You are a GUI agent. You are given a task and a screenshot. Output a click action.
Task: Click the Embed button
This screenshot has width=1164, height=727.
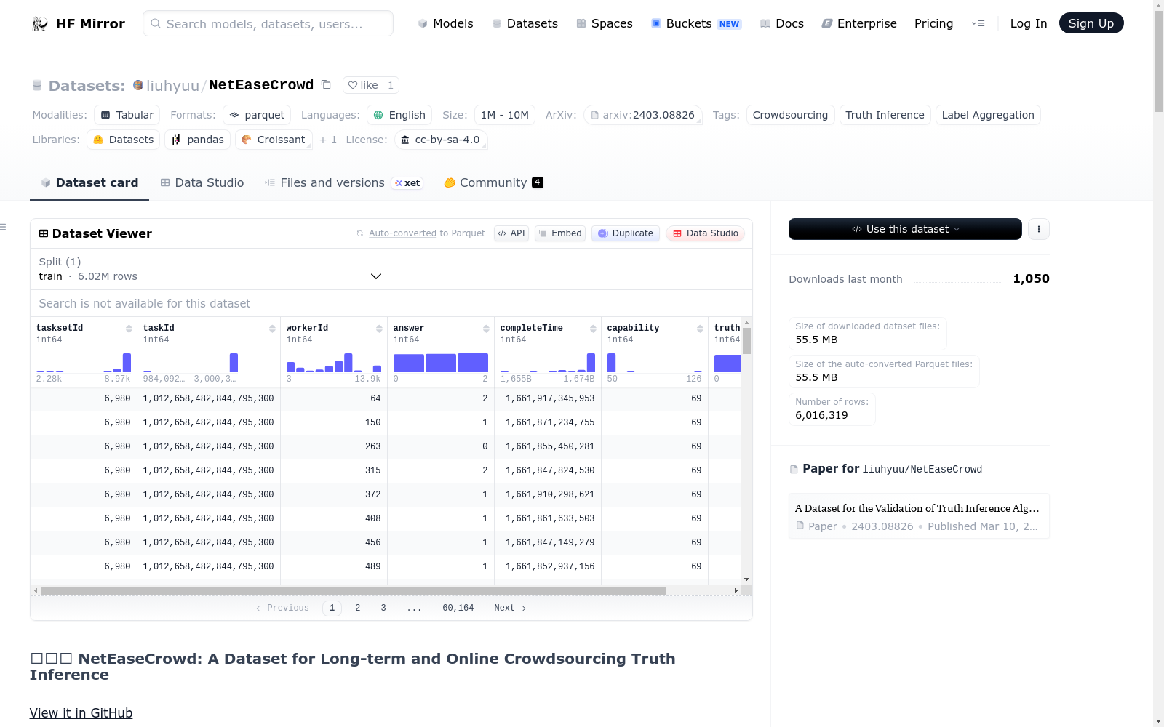point(560,233)
